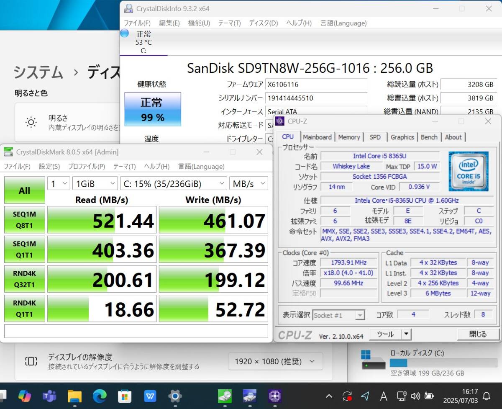Show hidden system tray icons

[x=329, y=396]
